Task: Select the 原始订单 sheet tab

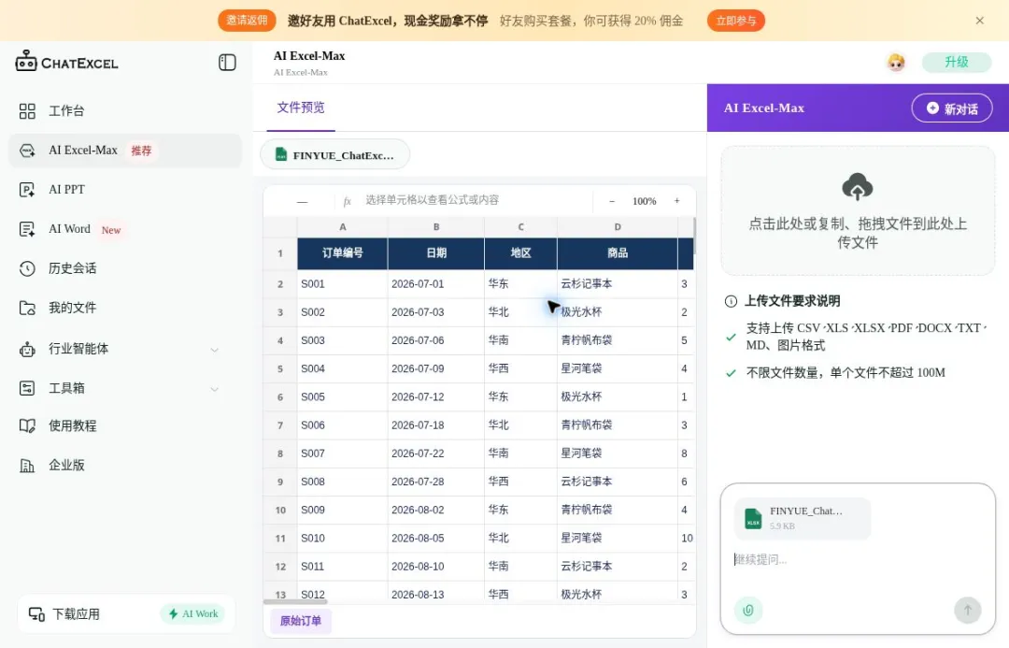Action: coord(301,621)
